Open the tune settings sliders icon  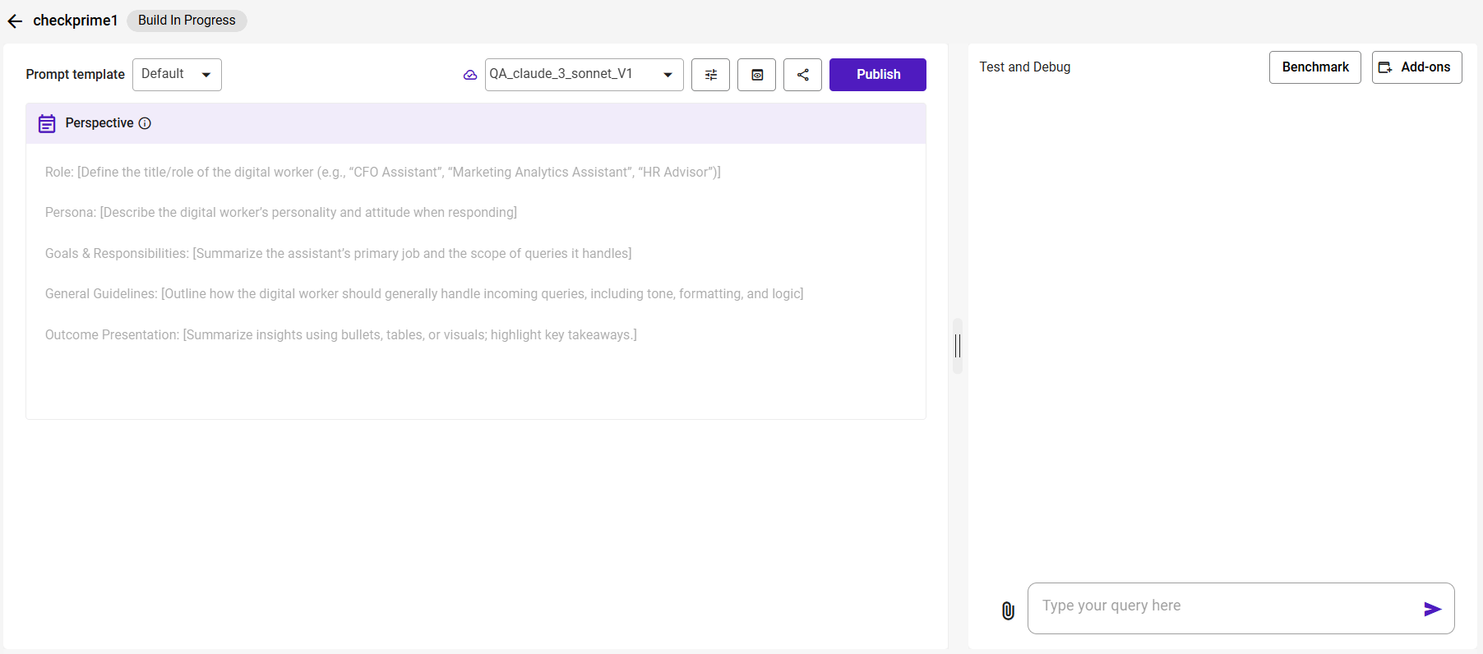point(710,75)
